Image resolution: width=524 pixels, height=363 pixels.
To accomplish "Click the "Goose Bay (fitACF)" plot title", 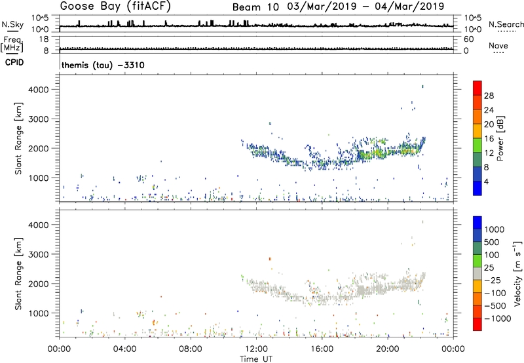I will [x=115, y=7].
